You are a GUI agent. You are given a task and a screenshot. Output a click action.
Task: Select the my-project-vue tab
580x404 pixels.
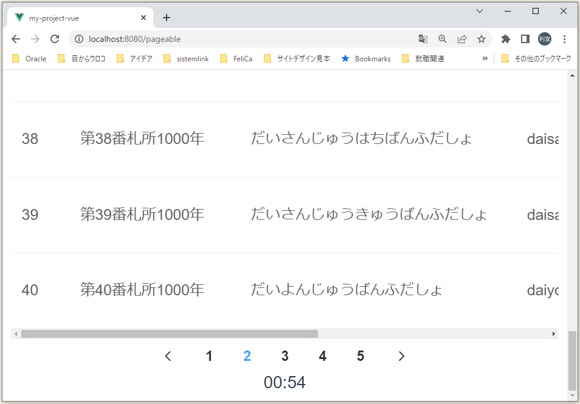click(x=73, y=18)
